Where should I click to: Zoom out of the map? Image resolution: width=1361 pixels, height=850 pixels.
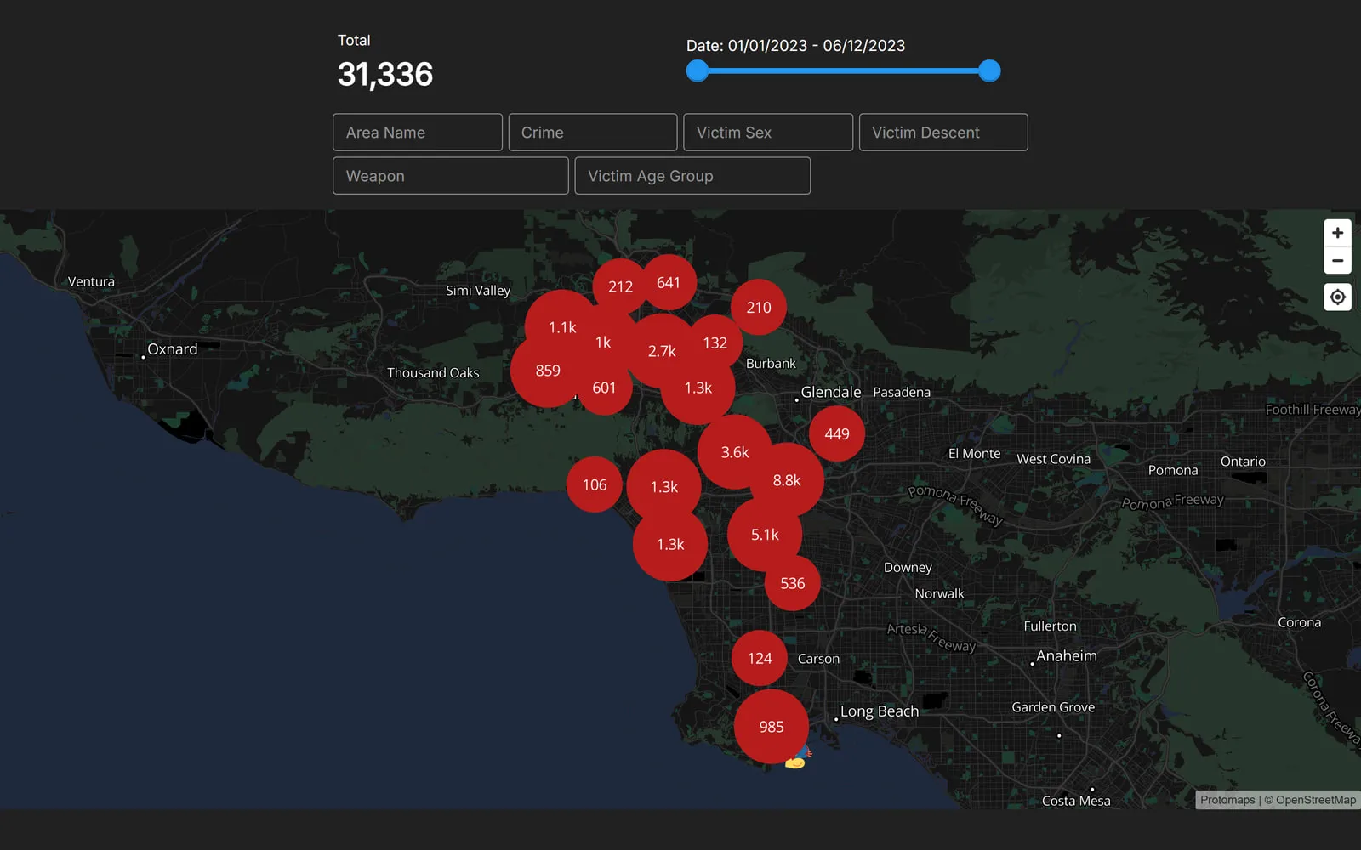1337,261
